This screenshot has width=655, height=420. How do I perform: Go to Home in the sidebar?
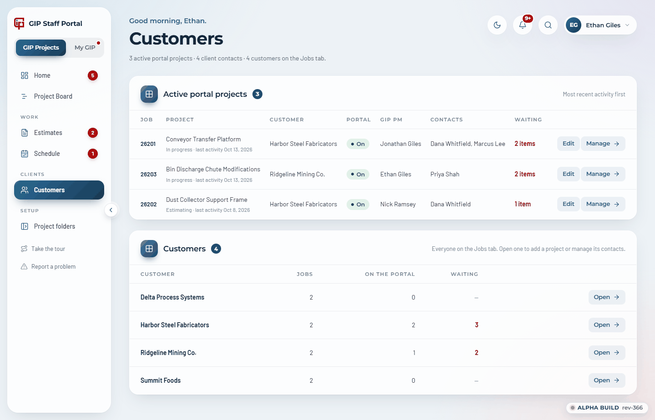click(x=59, y=75)
